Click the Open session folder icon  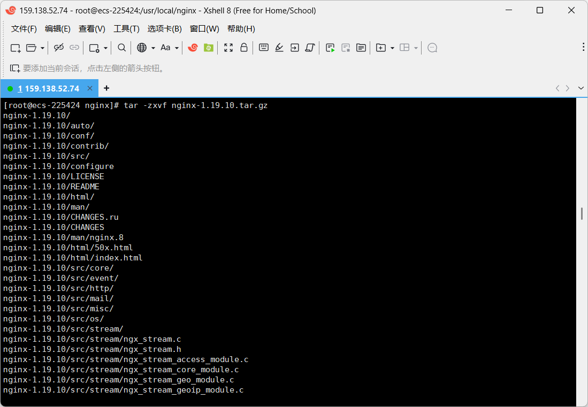31,48
